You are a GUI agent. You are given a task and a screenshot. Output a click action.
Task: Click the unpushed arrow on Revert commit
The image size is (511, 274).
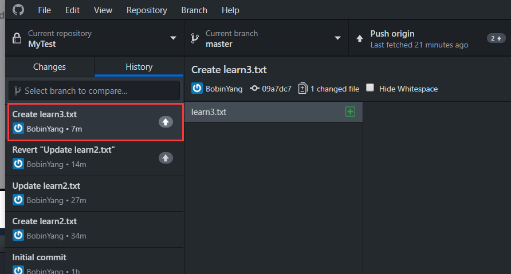166,157
